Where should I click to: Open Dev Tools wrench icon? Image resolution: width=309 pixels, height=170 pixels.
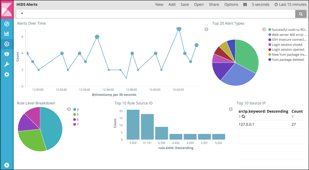tap(7, 64)
